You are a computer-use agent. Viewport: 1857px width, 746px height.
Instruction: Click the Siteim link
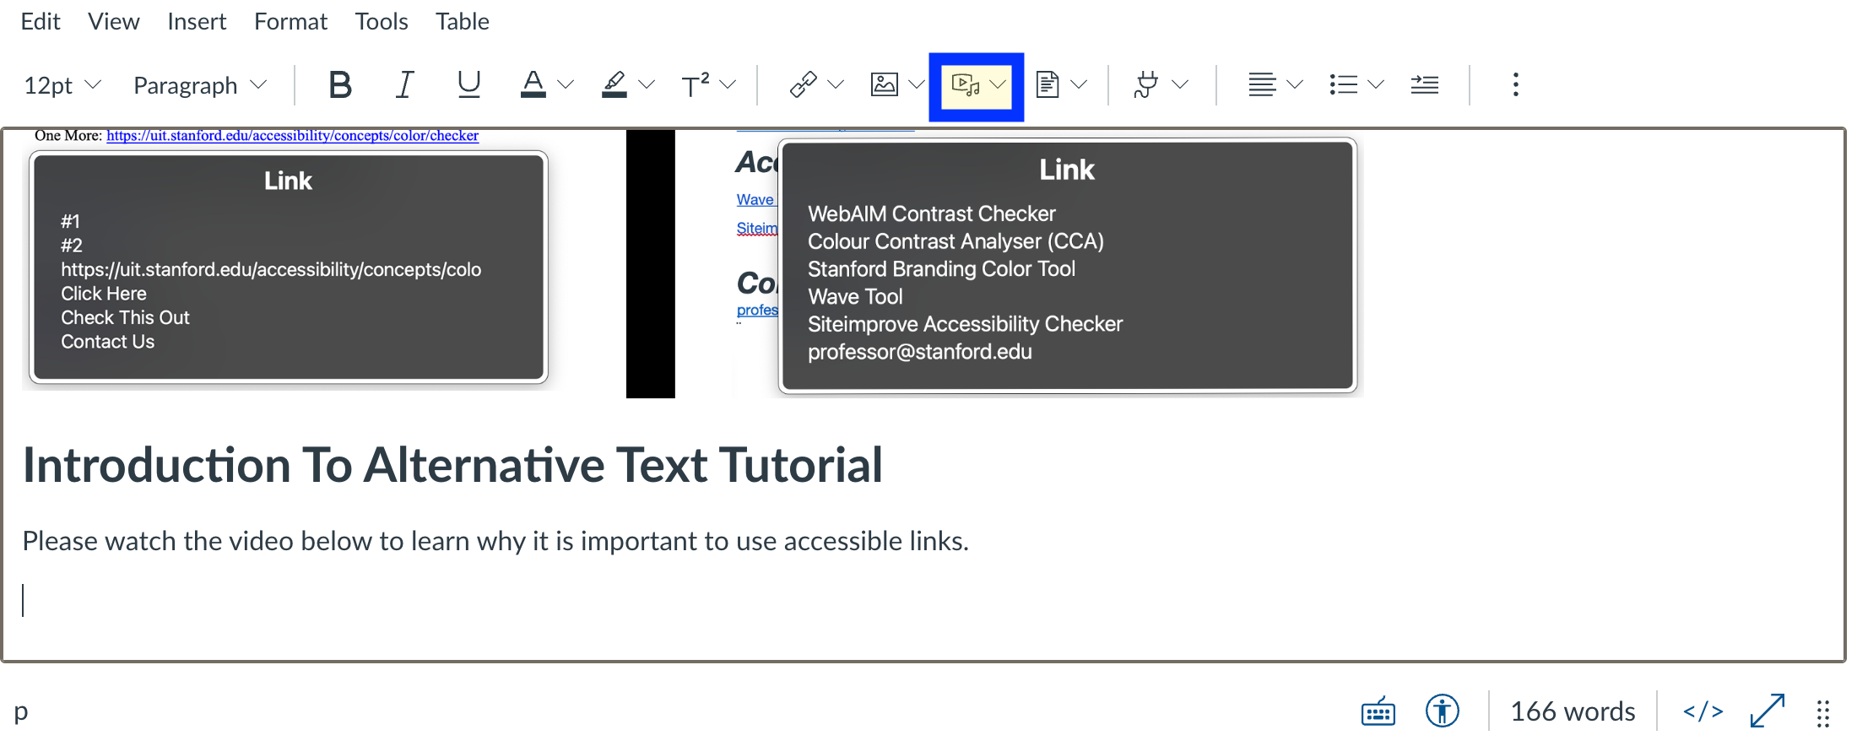[757, 229]
